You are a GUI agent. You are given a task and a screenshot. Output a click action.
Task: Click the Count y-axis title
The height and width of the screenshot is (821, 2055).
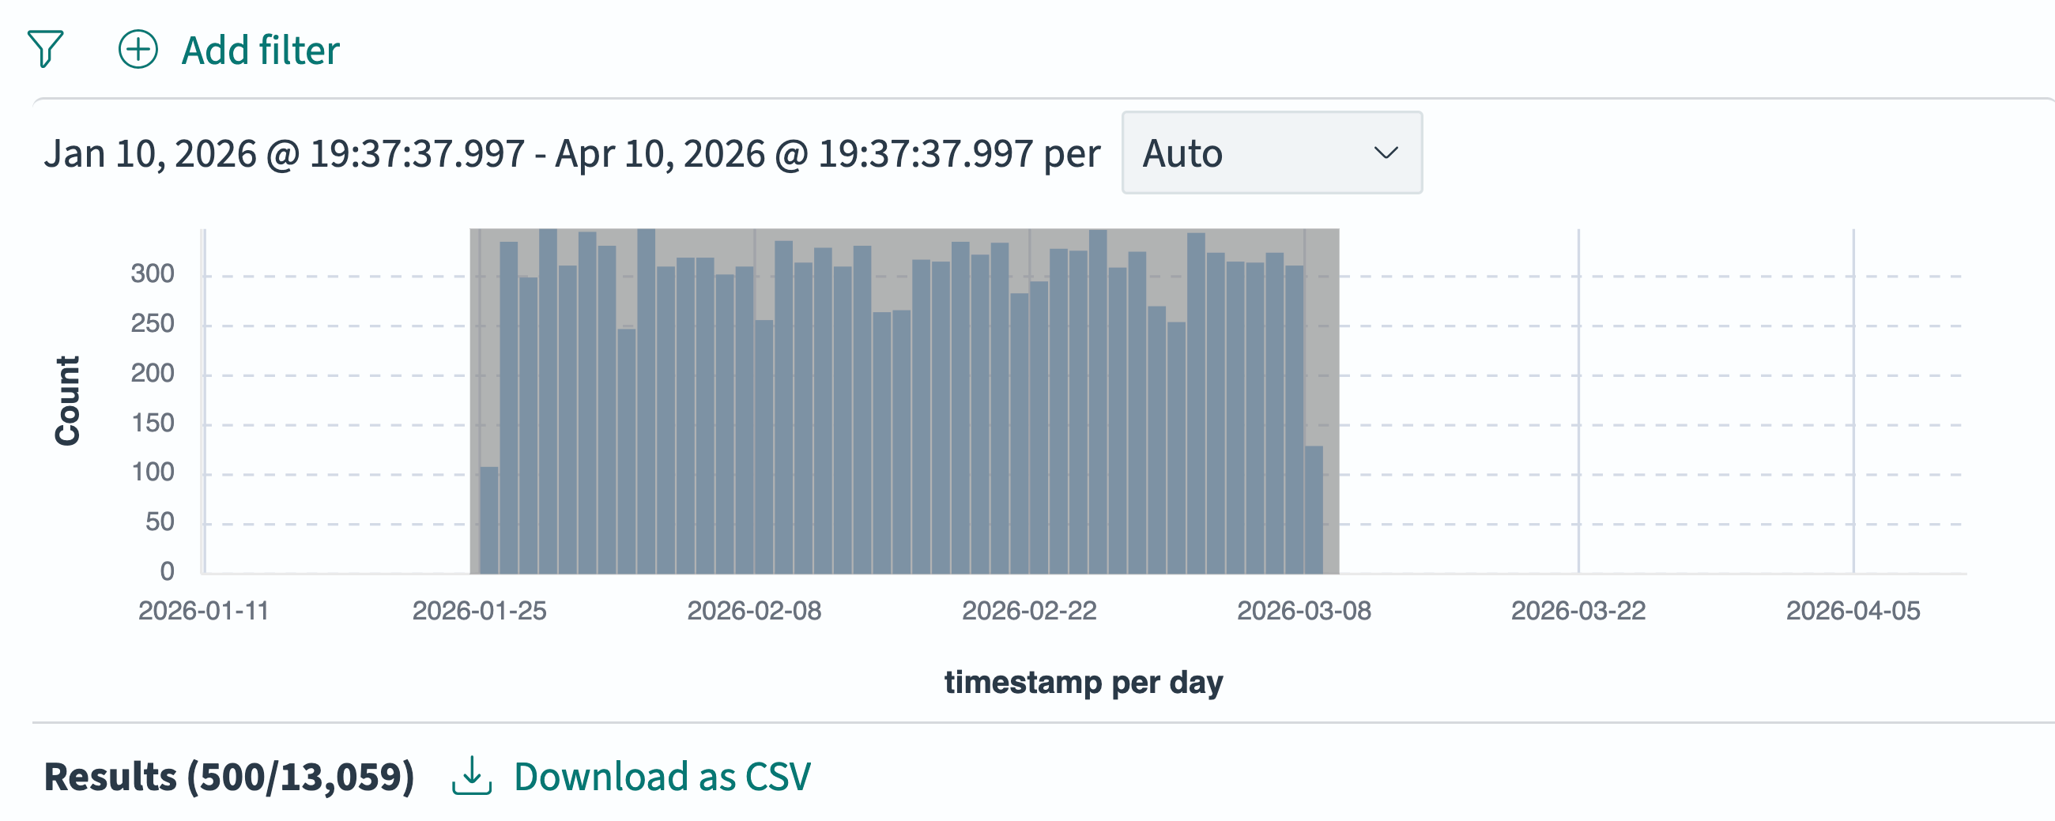tap(68, 401)
